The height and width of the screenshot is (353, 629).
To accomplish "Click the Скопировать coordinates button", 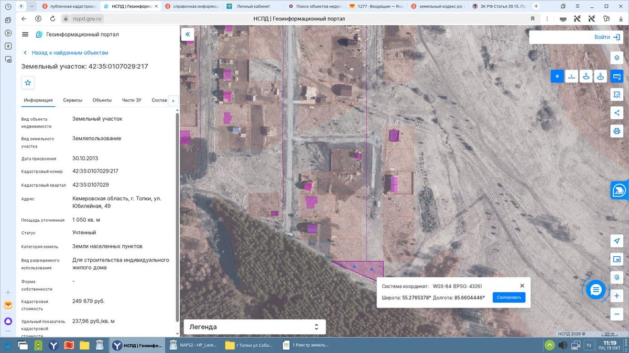I will pyautogui.click(x=508, y=298).
